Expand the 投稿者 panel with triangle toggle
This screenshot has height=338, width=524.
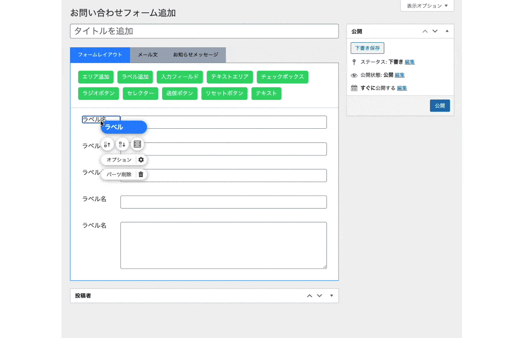(332, 296)
